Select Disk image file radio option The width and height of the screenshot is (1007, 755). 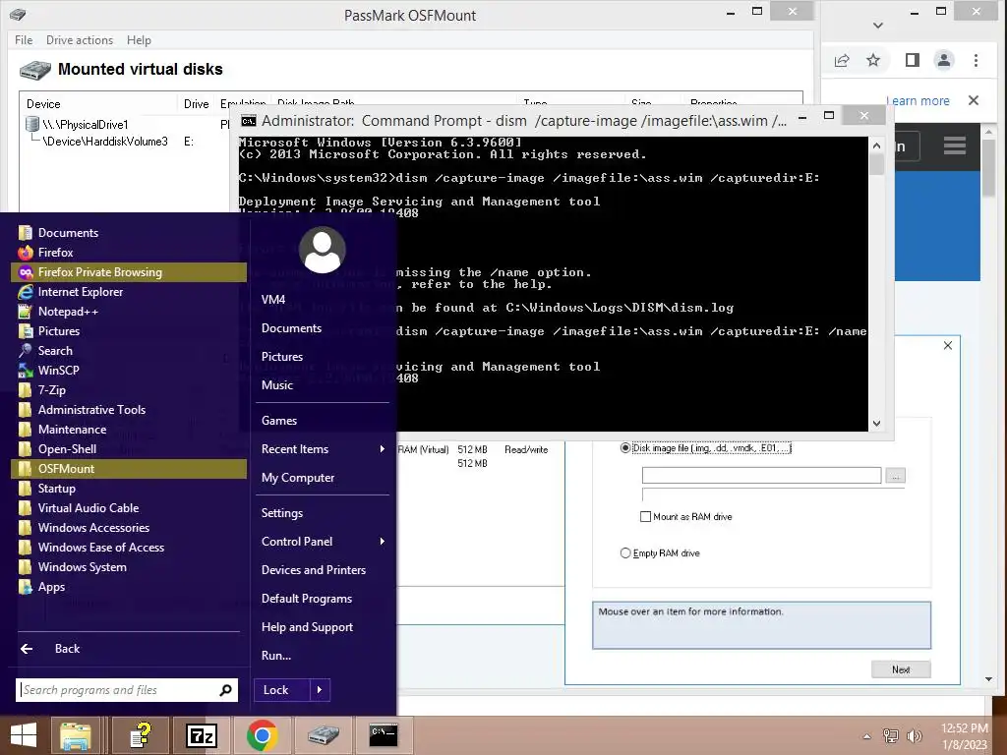click(x=624, y=448)
